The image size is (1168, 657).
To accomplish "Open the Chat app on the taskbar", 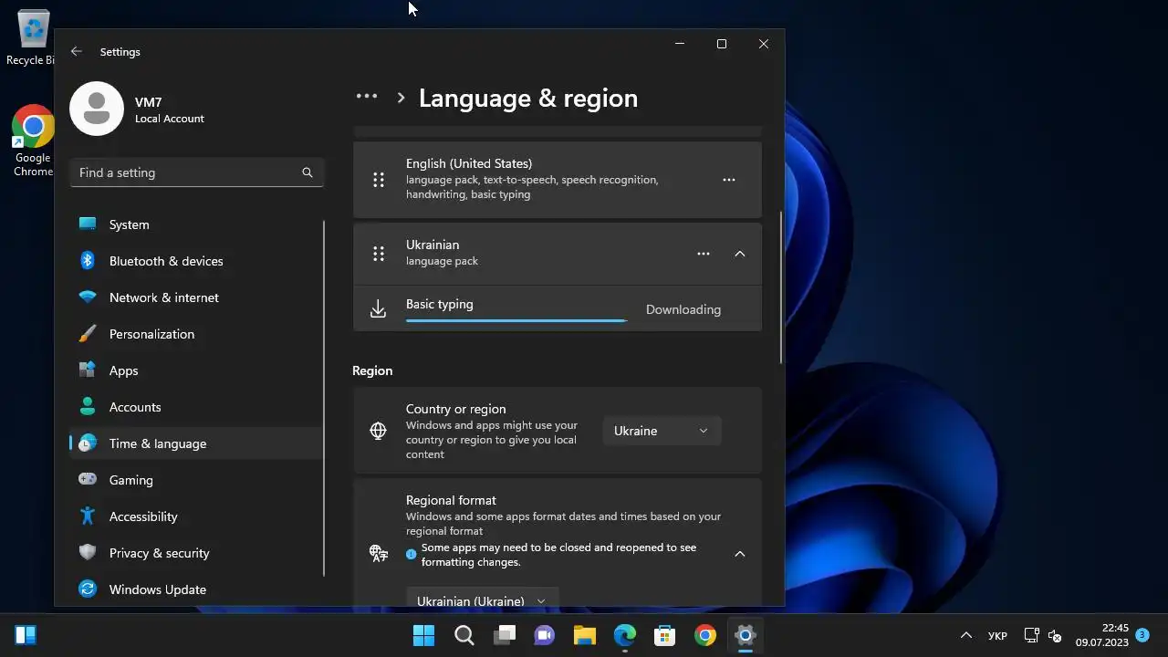I will click(545, 635).
